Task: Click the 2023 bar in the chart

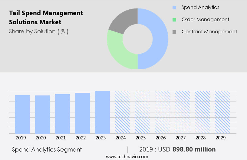Action: click(102, 112)
